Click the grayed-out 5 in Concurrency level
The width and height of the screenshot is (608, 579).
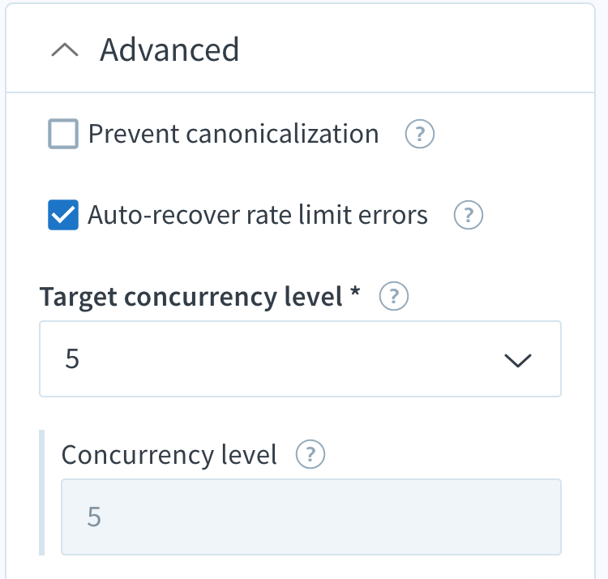(x=94, y=517)
